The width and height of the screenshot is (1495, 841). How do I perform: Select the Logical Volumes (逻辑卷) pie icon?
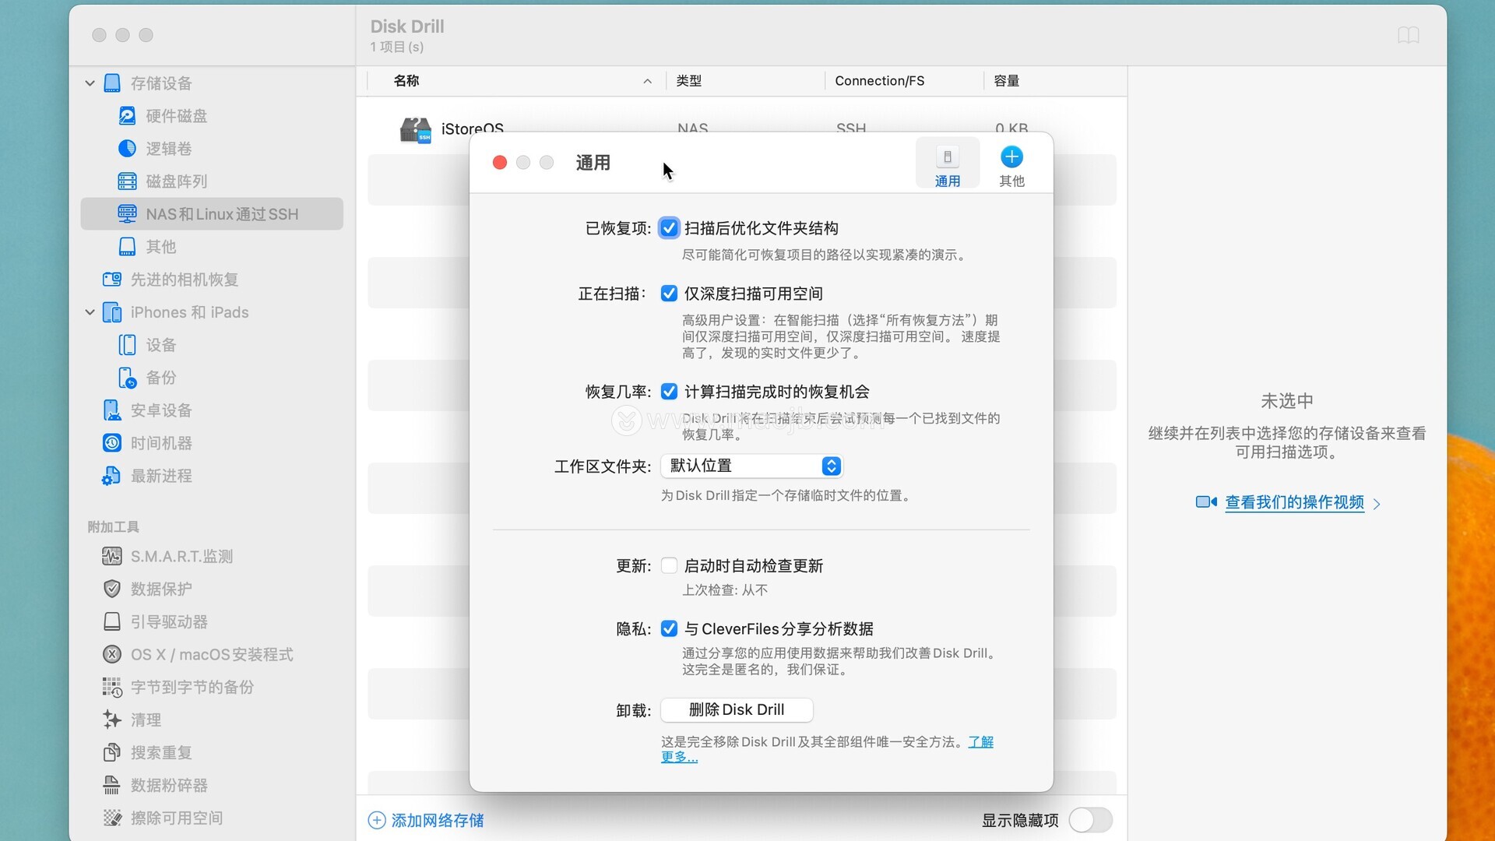pyautogui.click(x=127, y=149)
